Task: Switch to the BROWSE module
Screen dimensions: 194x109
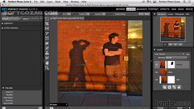Action: (120, 9)
